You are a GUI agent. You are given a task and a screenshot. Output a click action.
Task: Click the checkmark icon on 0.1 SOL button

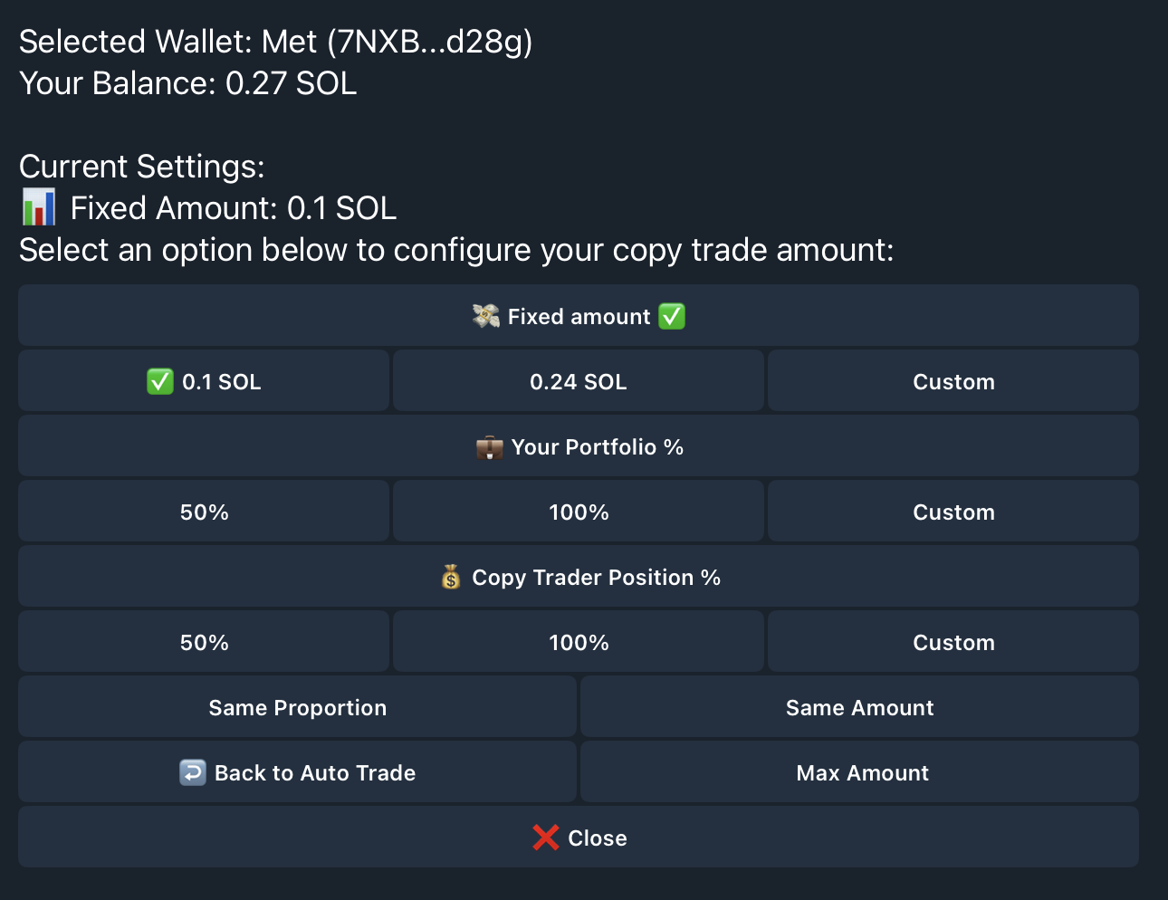[x=160, y=381]
